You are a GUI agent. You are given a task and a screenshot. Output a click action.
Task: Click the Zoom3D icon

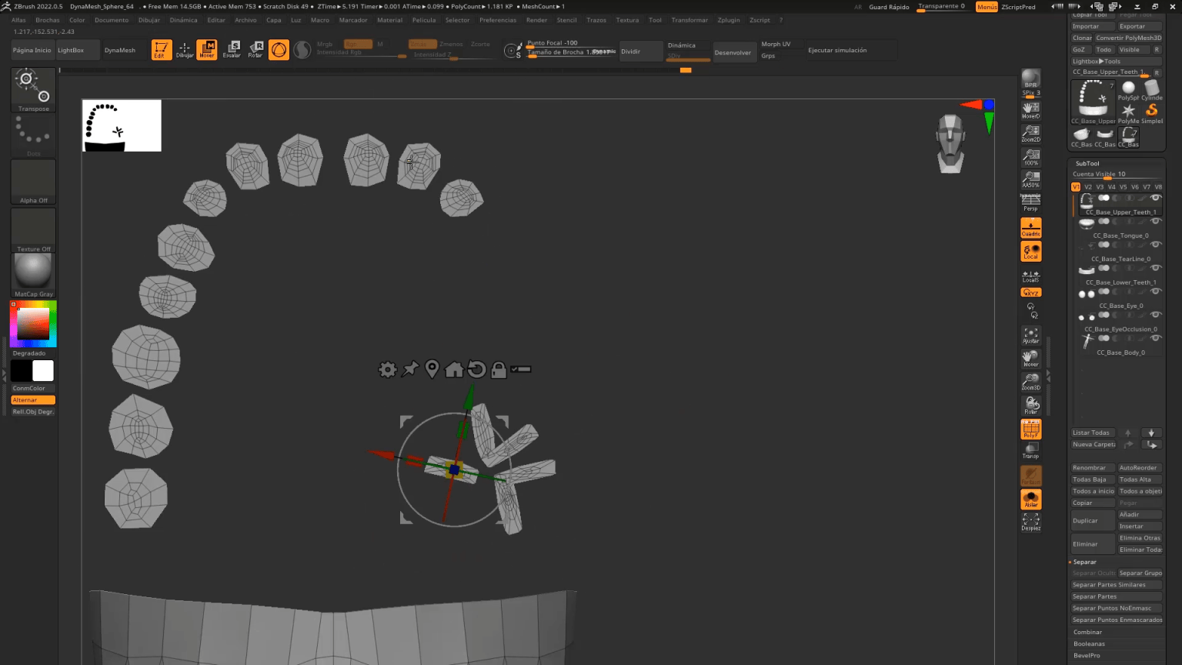point(1030,382)
